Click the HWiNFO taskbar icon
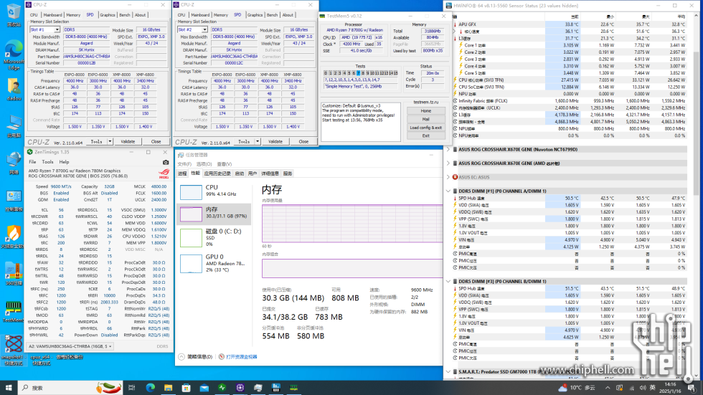Viewport: 703px width, 395px height. (275, 388)
